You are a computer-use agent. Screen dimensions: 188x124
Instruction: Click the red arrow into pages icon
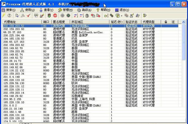[x=93, y=16]
